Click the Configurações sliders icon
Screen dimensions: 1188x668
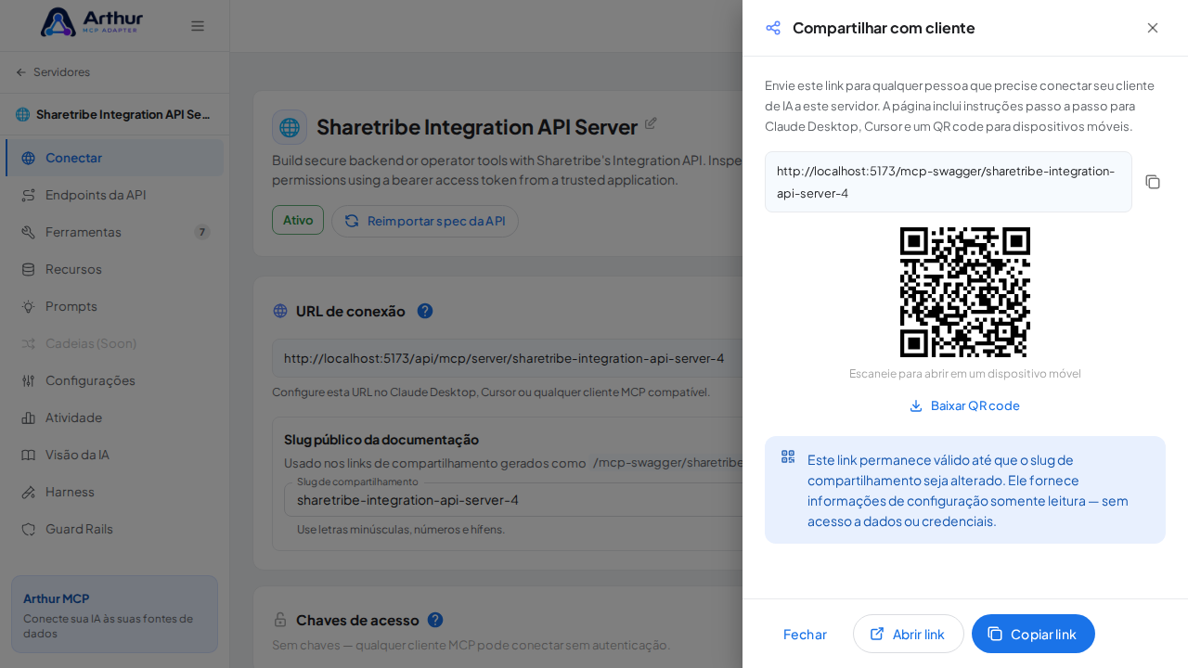(29, 380)
